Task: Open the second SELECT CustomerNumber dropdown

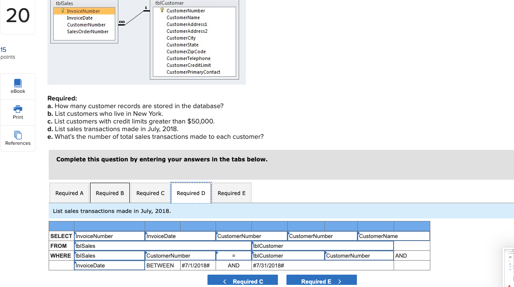Action: [322, 236]
